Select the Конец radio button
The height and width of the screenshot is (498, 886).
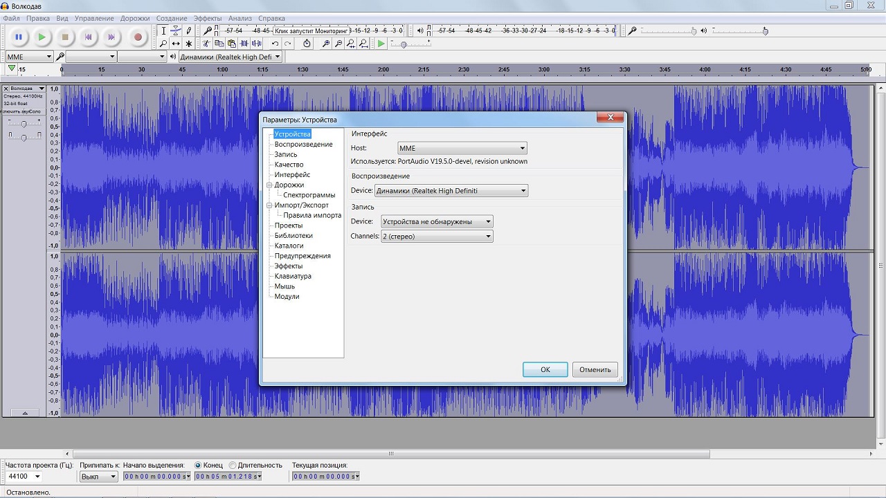coord(198,465)
